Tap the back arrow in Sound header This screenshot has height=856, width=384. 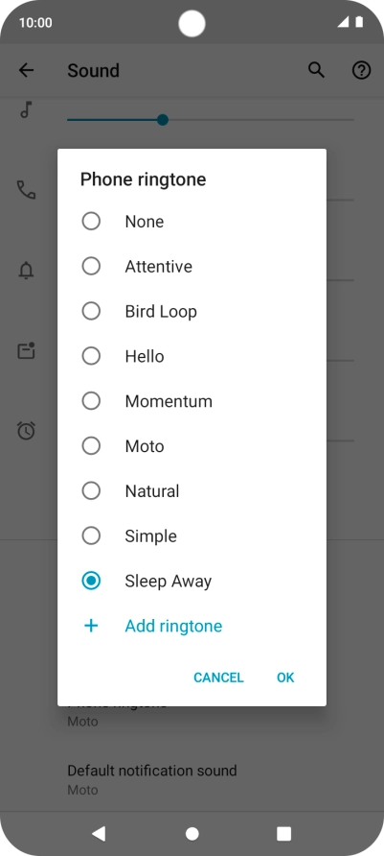[x=26, y=70]
